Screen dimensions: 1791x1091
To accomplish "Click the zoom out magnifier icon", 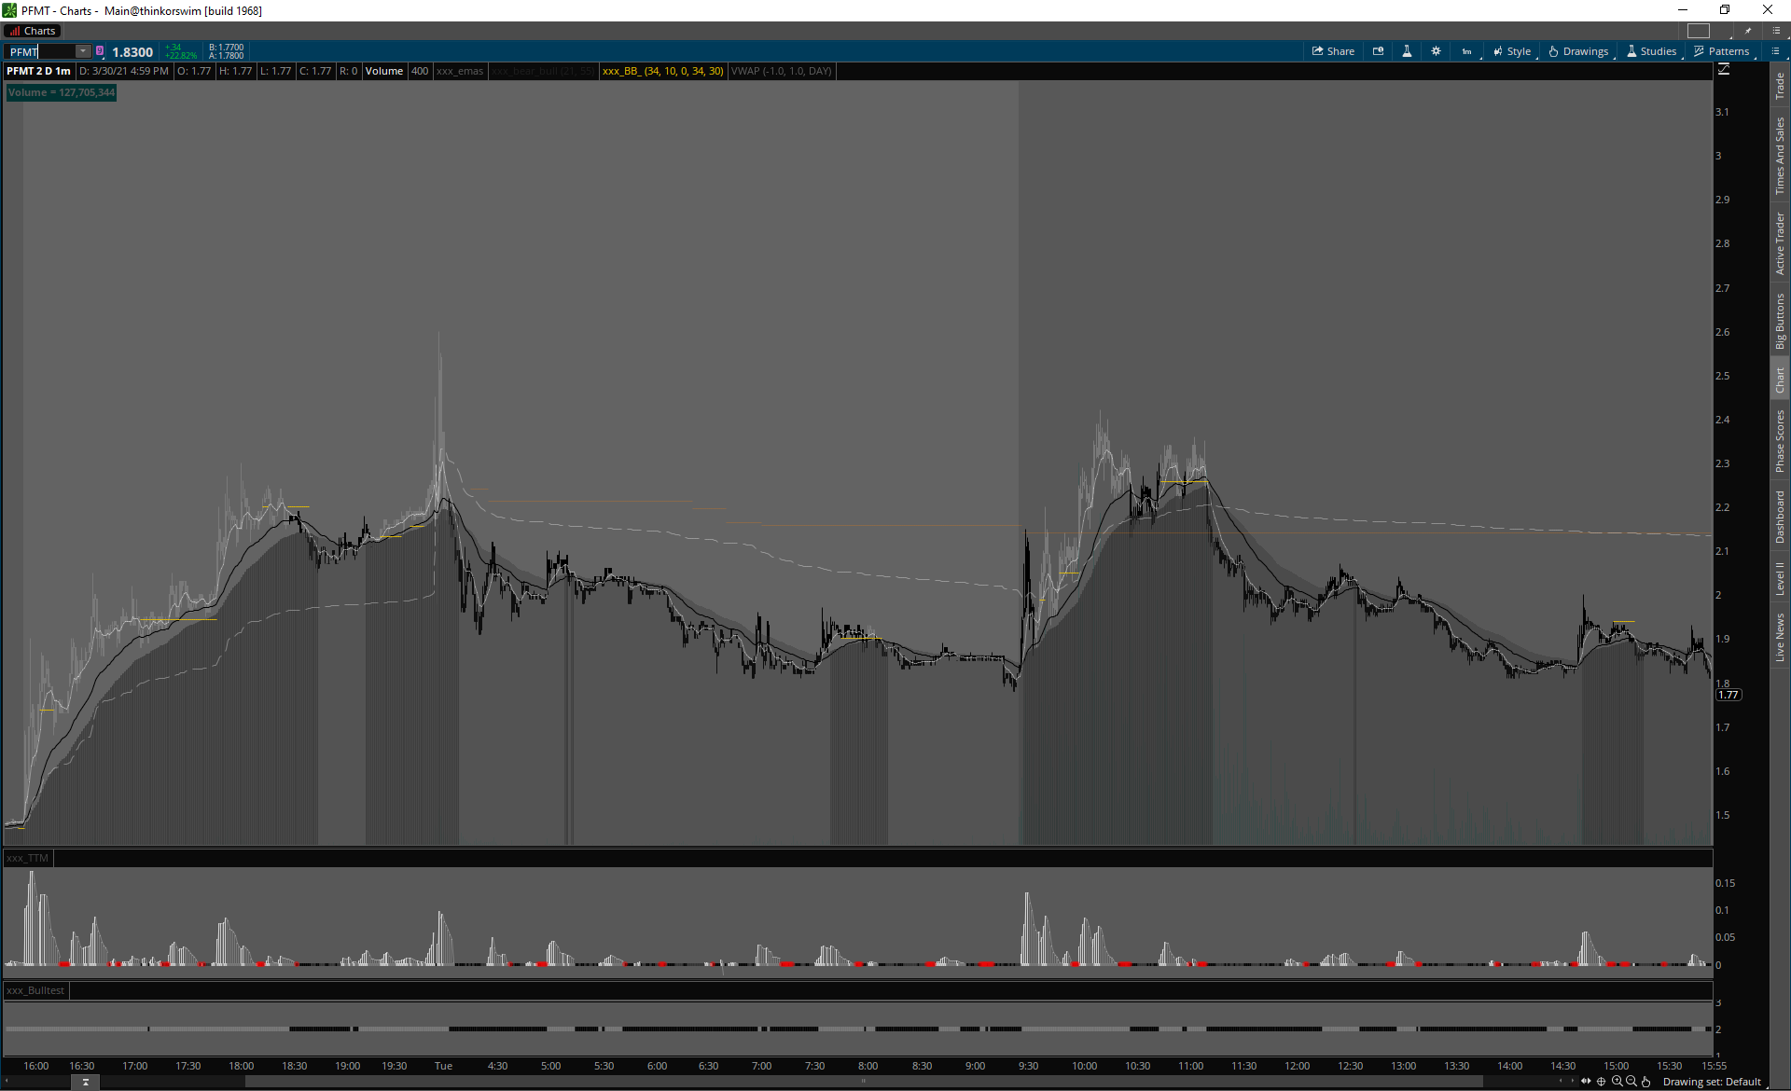I will [1631, 1082].
